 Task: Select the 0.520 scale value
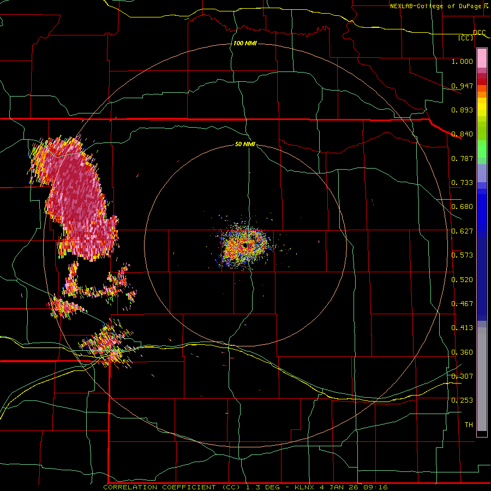[x=462, y=280]
